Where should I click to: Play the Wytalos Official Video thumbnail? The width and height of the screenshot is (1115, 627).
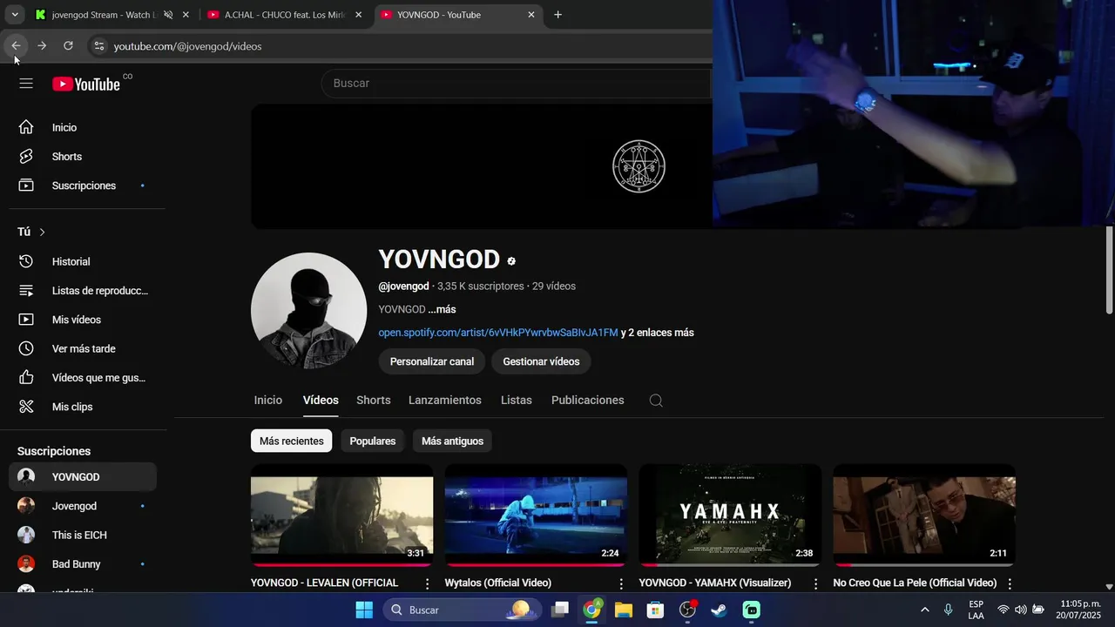click(536, 516)
